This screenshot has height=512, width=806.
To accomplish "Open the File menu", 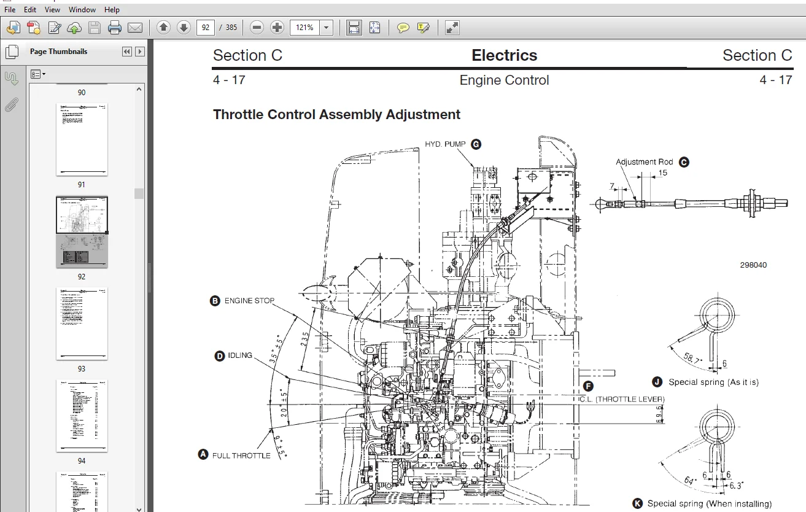I will [10, 10].
